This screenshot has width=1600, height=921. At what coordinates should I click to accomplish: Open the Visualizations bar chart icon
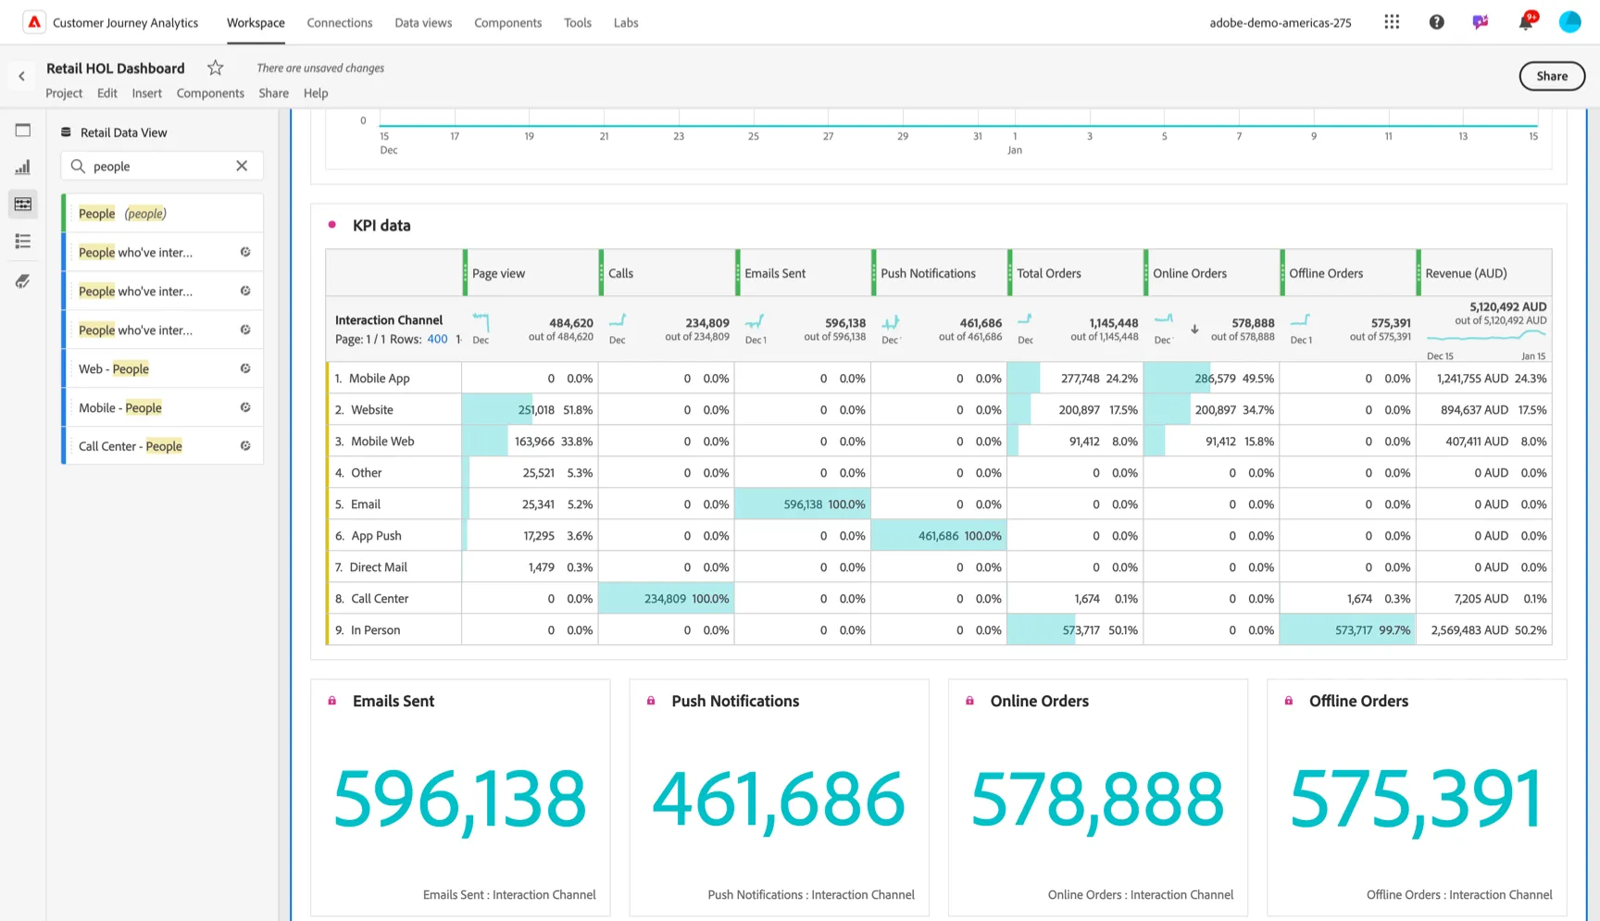pyautogui.click(x=23, y=168)
